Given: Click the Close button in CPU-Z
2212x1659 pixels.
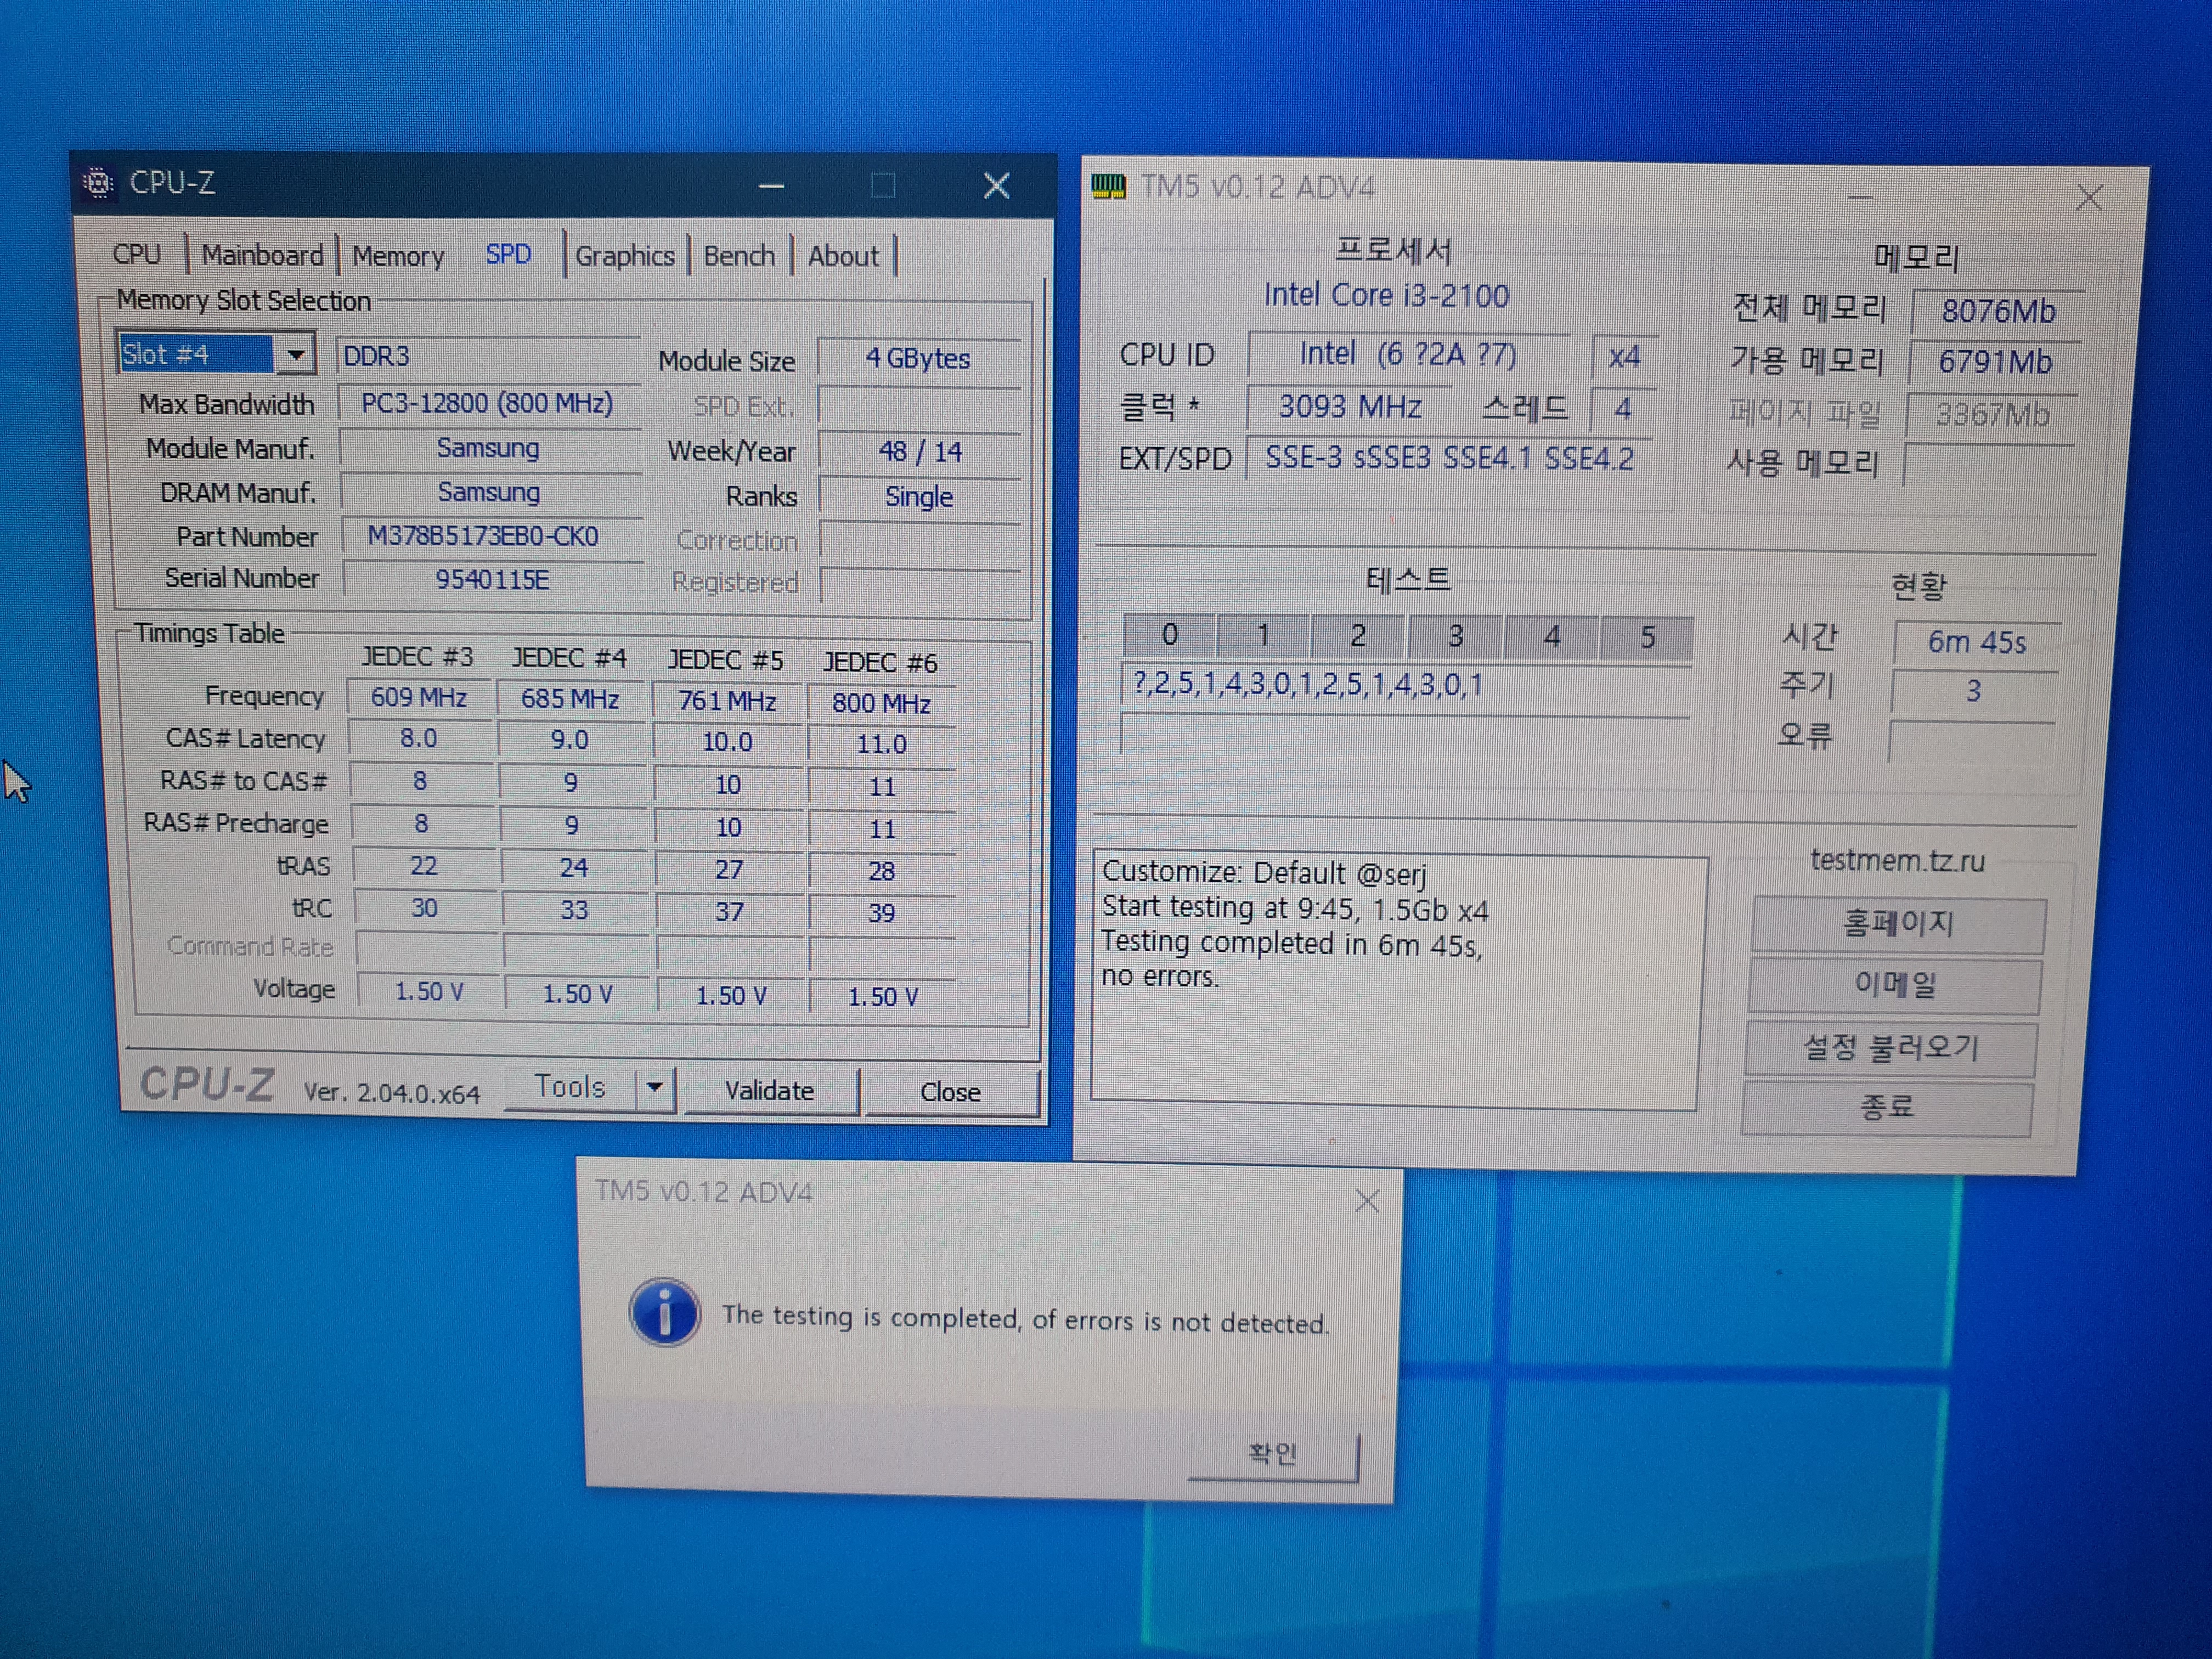Looking at the screenshot, I should (949, 1092).
